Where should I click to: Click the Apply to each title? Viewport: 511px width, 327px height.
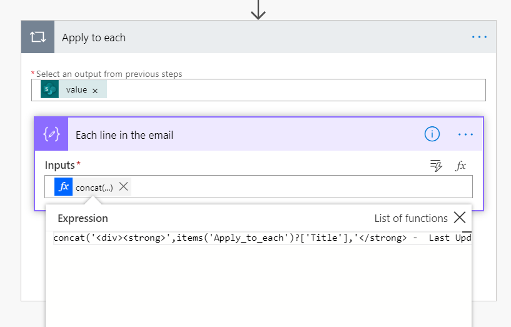coord(94,38)
